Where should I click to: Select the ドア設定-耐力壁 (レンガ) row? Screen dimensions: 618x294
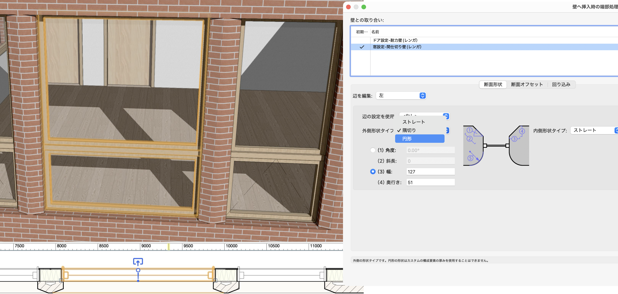(x=485, y=40)
